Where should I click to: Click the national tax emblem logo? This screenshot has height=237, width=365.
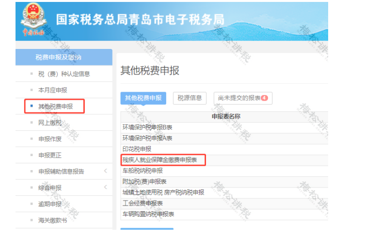click(x=33, y=20)
